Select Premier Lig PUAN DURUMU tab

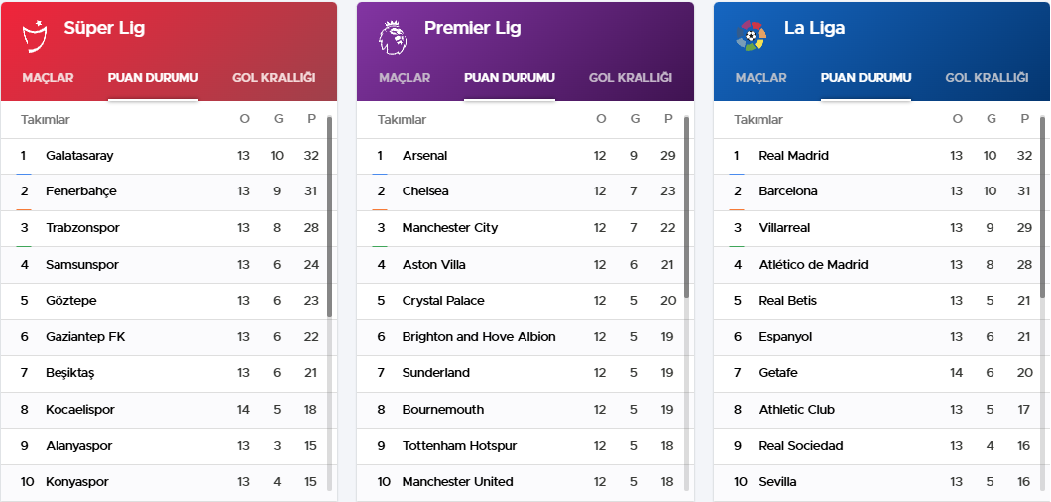pyautogui.click(x=510, y=77)
